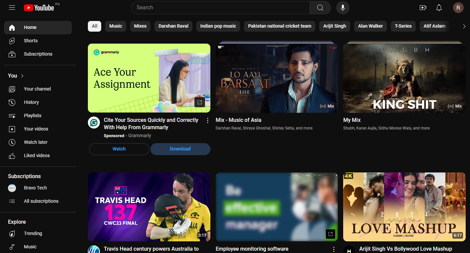Start voice search with microphone
Image resolution: width=470 pixels, height=253 pixels.
343,8
